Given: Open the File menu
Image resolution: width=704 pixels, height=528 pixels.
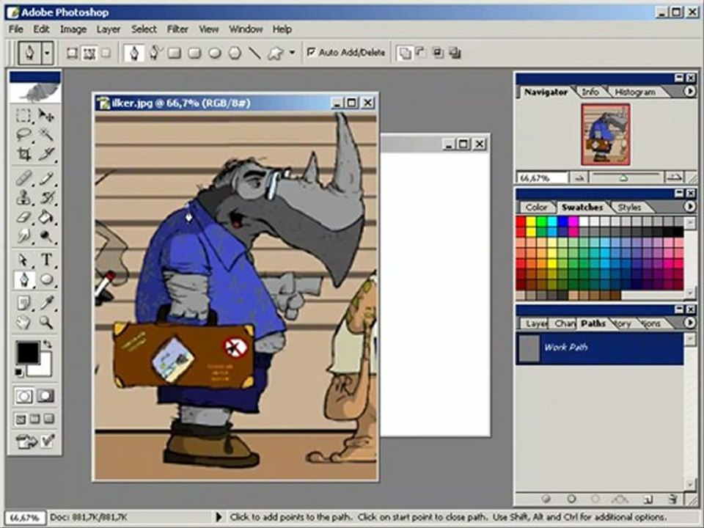Looking at the screenshot, I should (15, 29).
